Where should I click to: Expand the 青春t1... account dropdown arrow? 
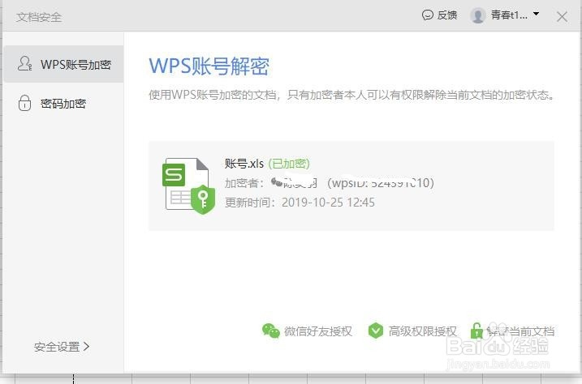(x=536, y=14)
